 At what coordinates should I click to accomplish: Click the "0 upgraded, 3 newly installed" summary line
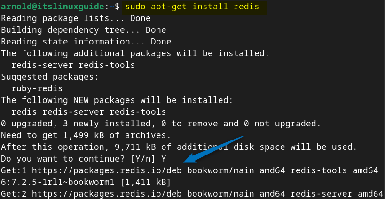pyautogui.click(x=161, y=124)
